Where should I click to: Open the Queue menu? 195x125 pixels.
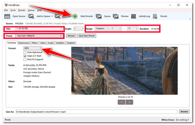pos(31,10)
